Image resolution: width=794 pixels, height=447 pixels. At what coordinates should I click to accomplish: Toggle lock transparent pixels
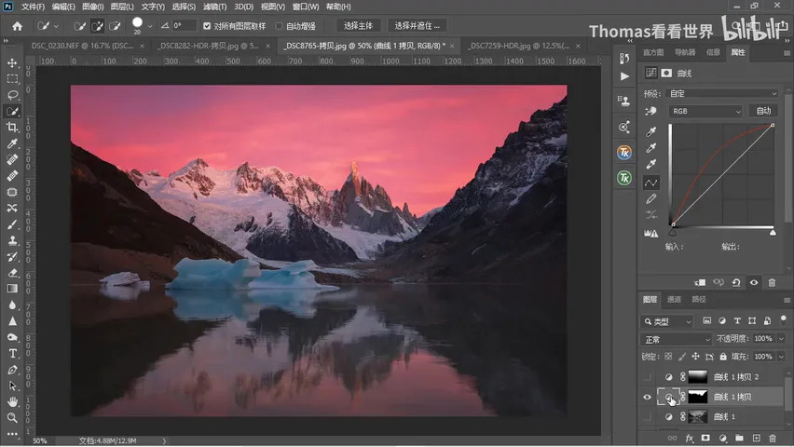tap(668, 357)
